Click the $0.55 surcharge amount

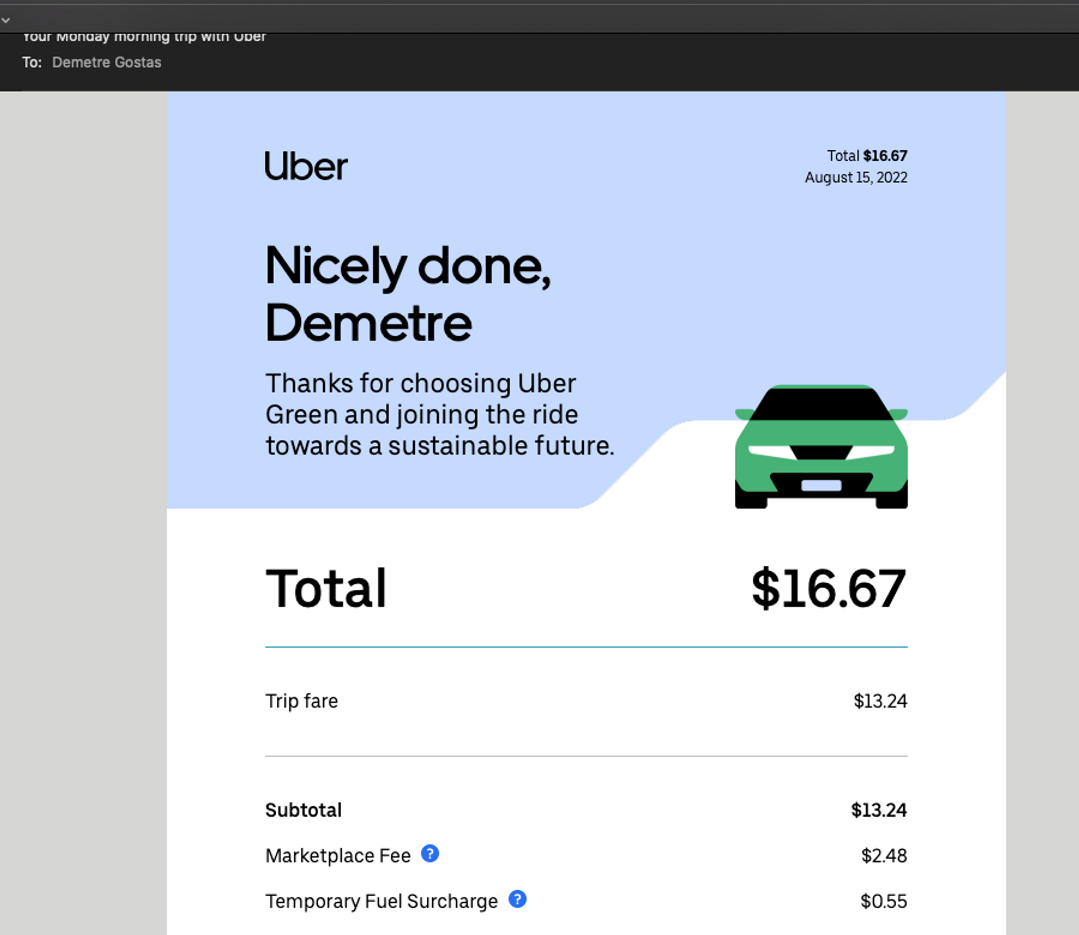click(884, 902)
